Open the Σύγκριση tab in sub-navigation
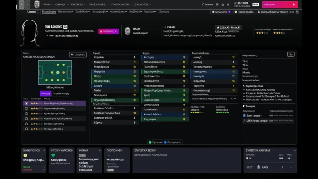 coord(163,12)
